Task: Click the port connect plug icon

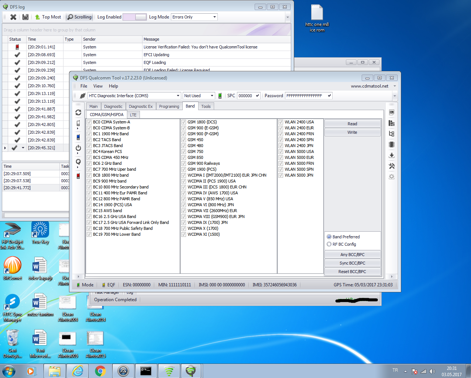Action: coord(83,96)
